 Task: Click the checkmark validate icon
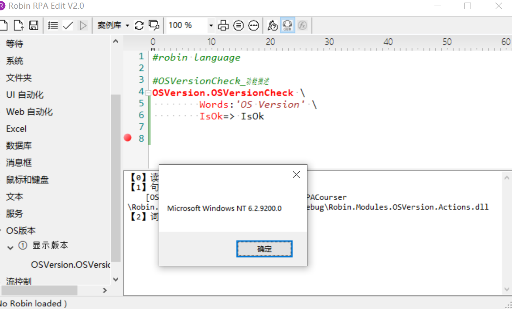68,25
